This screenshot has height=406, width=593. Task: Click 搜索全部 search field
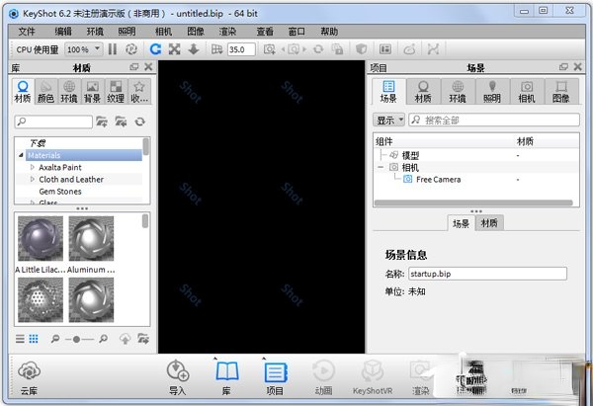494,121
